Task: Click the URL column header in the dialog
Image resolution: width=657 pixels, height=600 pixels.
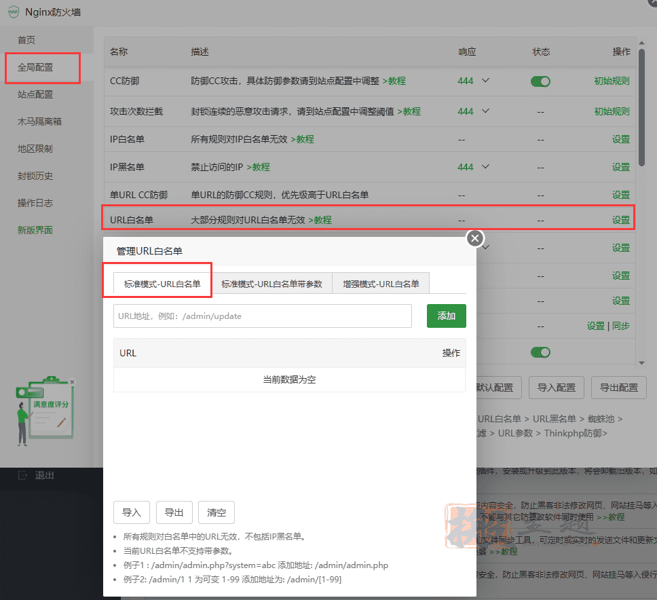Action: click(128, 353)
